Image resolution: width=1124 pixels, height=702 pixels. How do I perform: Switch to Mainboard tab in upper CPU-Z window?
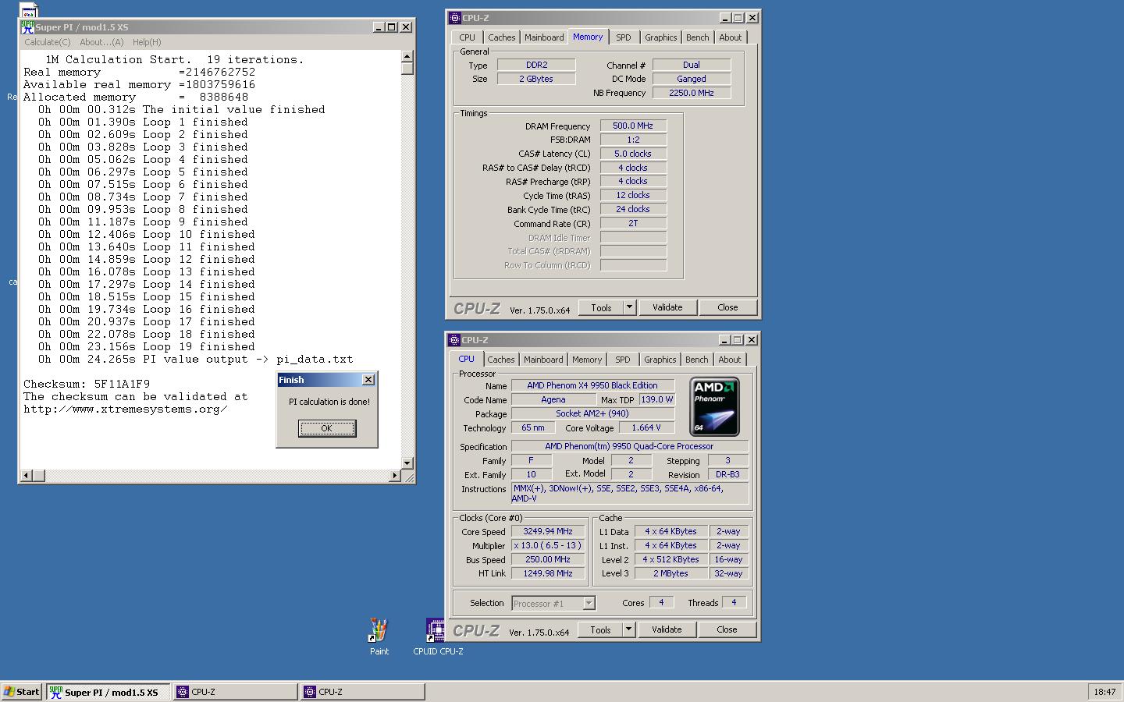tap(544, 37)
